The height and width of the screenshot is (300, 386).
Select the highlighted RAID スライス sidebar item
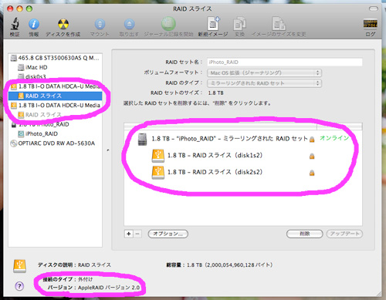pos(55,96)
